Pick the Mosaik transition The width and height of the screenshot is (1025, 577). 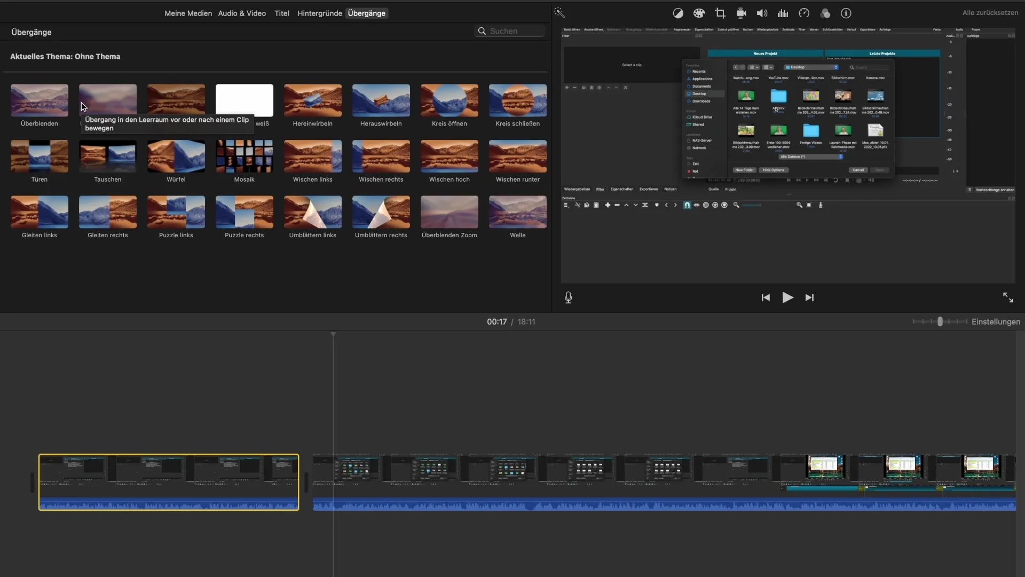click(245, 156)
